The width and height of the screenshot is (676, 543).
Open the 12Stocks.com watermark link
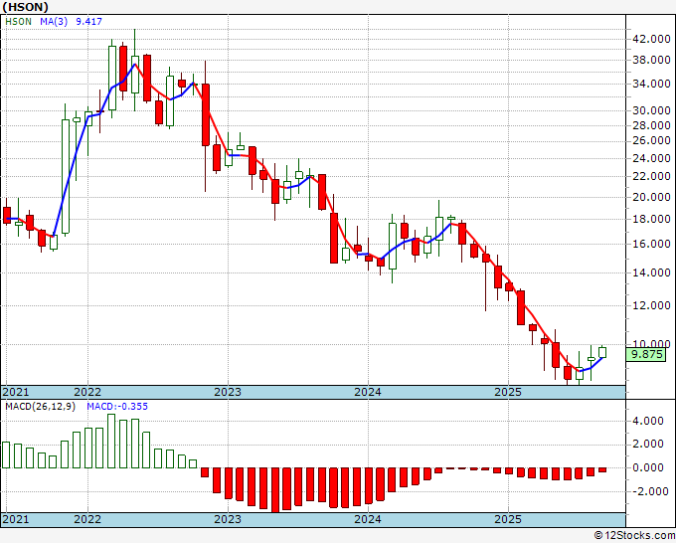click(634, 535)
